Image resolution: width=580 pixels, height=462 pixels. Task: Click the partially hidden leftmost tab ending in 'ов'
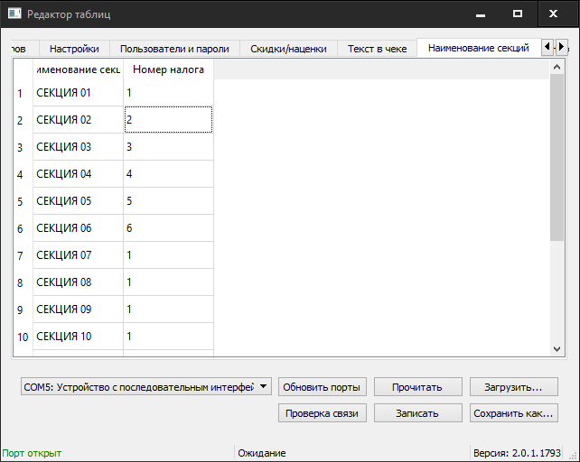24,49
